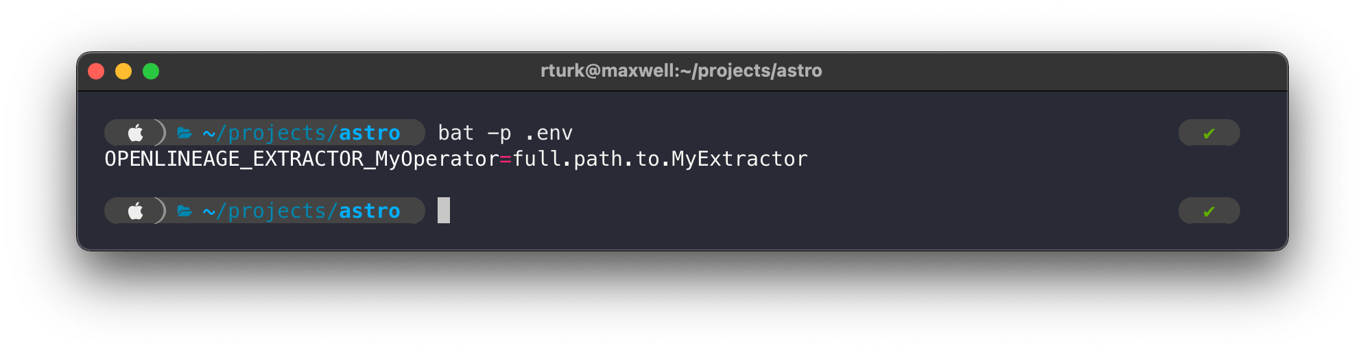Click the pink equals sign in the output
This screenshot has height=352, width=1365.
pyautogui.click(x=506, y=159)
